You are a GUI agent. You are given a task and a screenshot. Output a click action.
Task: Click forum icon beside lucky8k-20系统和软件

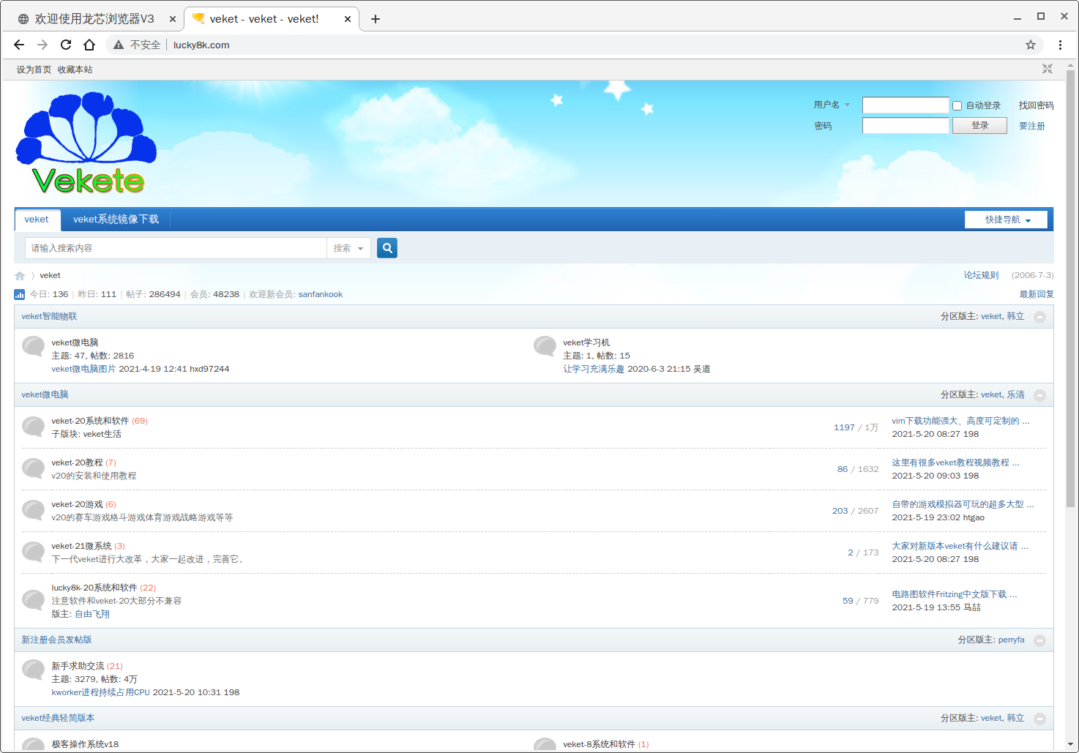34,599
